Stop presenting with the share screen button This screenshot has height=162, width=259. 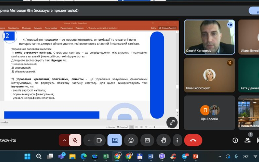click(x=115, y=140)
